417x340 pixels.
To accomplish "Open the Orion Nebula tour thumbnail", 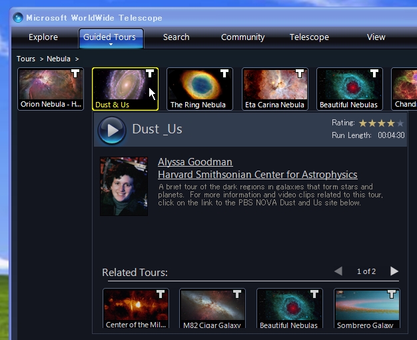I will coord(51,89).
